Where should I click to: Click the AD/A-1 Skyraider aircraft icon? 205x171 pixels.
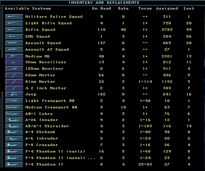14,126
